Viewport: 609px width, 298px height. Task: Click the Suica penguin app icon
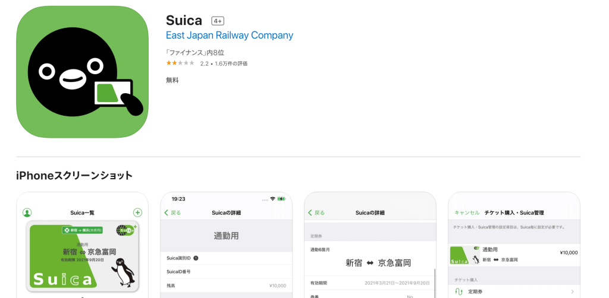(82, 72)
